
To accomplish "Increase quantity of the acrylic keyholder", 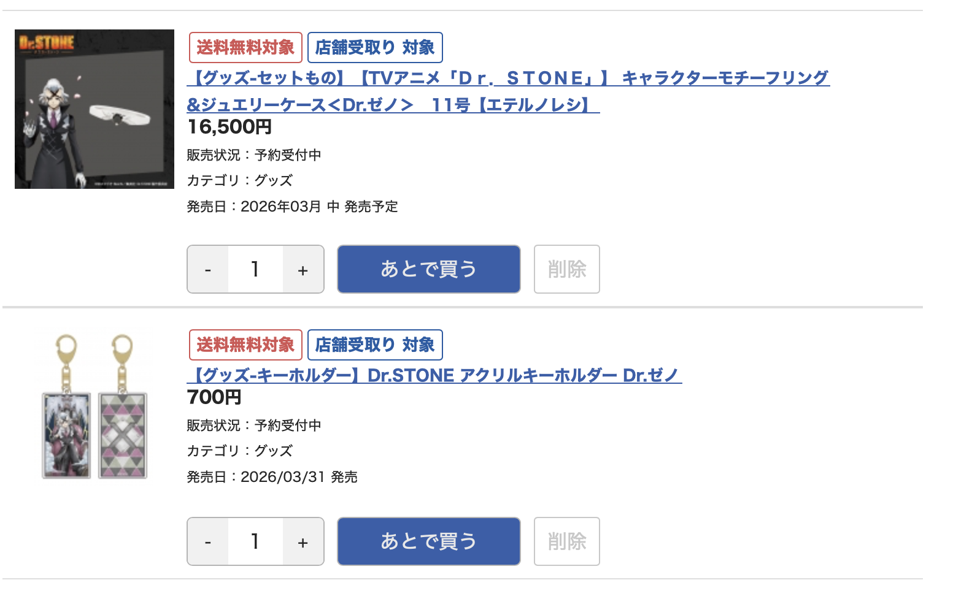I will pos(303,542).
